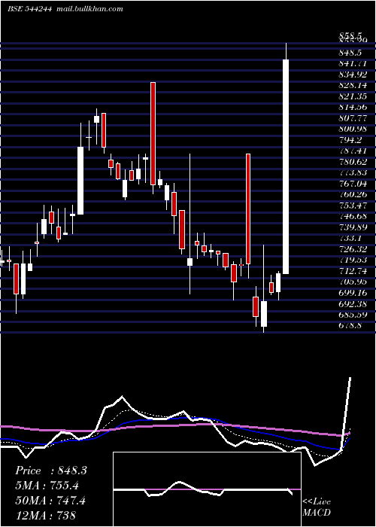
Task: Click the '12MA : 738' readout
Action: click(x=45, y=515)
